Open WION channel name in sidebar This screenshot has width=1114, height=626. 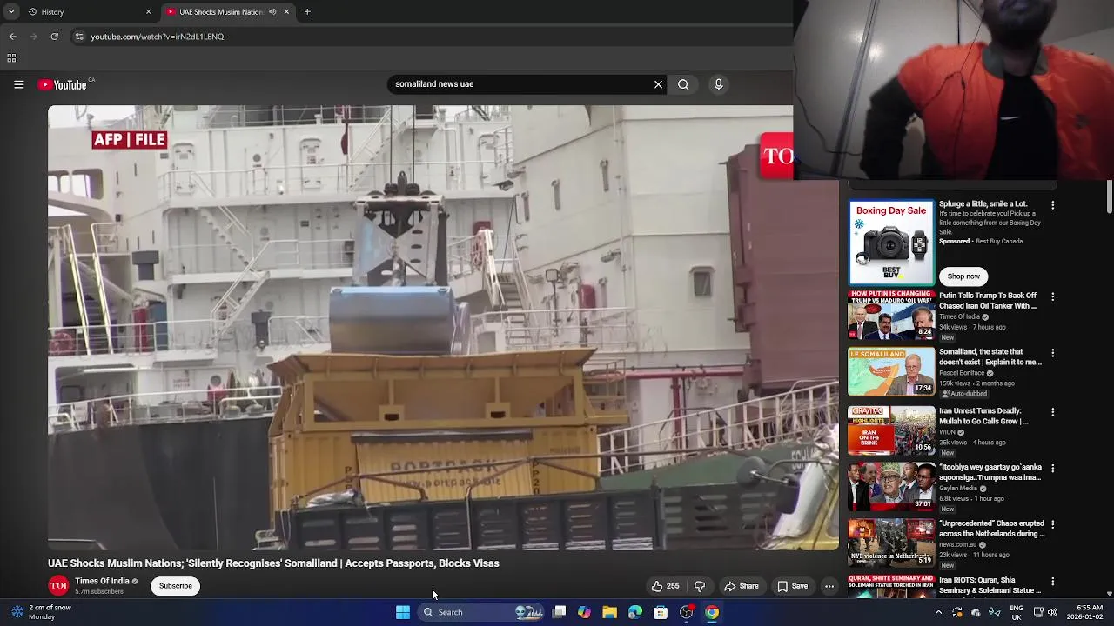point(947,432)
